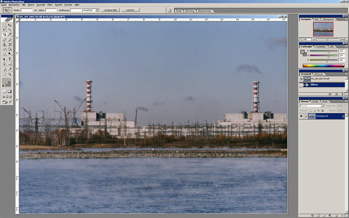Image resolution: width=349 pixels, height=218 pixels.
Task: Select the Rectangle shape tool
Action: click(10, 64)
